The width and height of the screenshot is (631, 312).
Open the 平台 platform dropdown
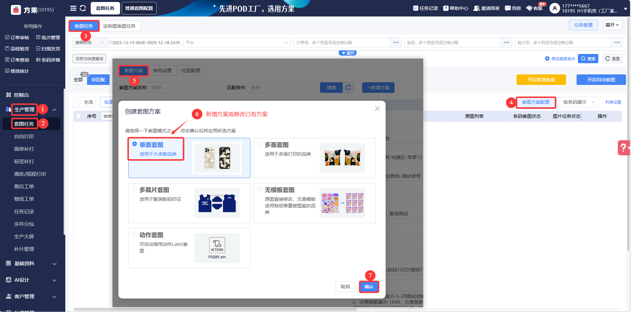point(237,42)
